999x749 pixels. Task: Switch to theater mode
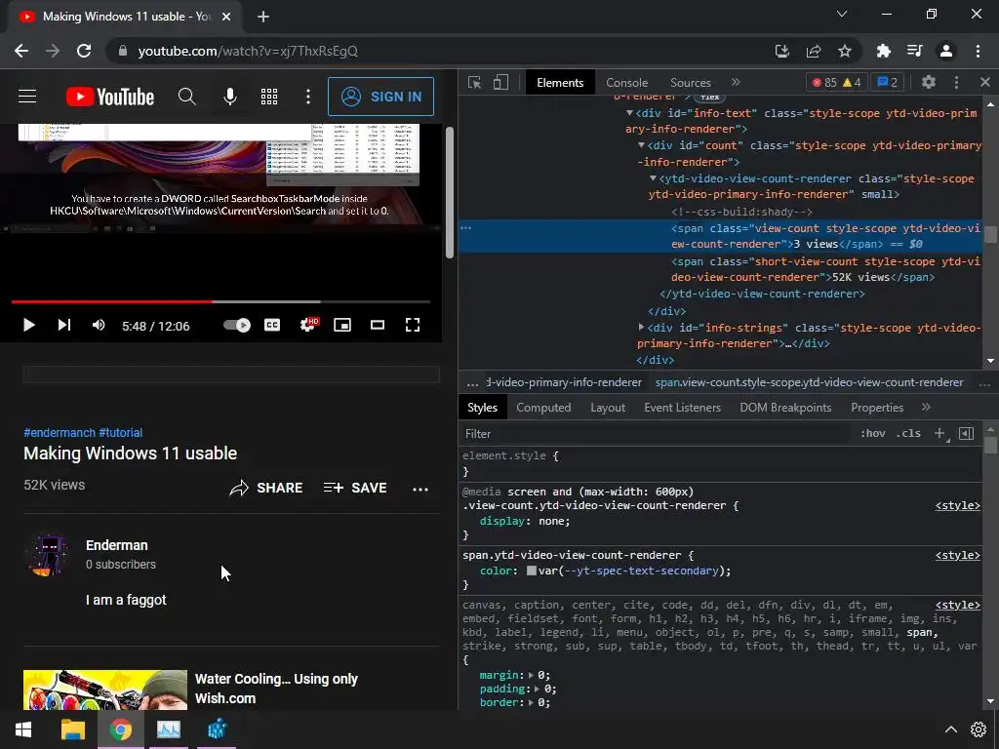coord(378,326)
